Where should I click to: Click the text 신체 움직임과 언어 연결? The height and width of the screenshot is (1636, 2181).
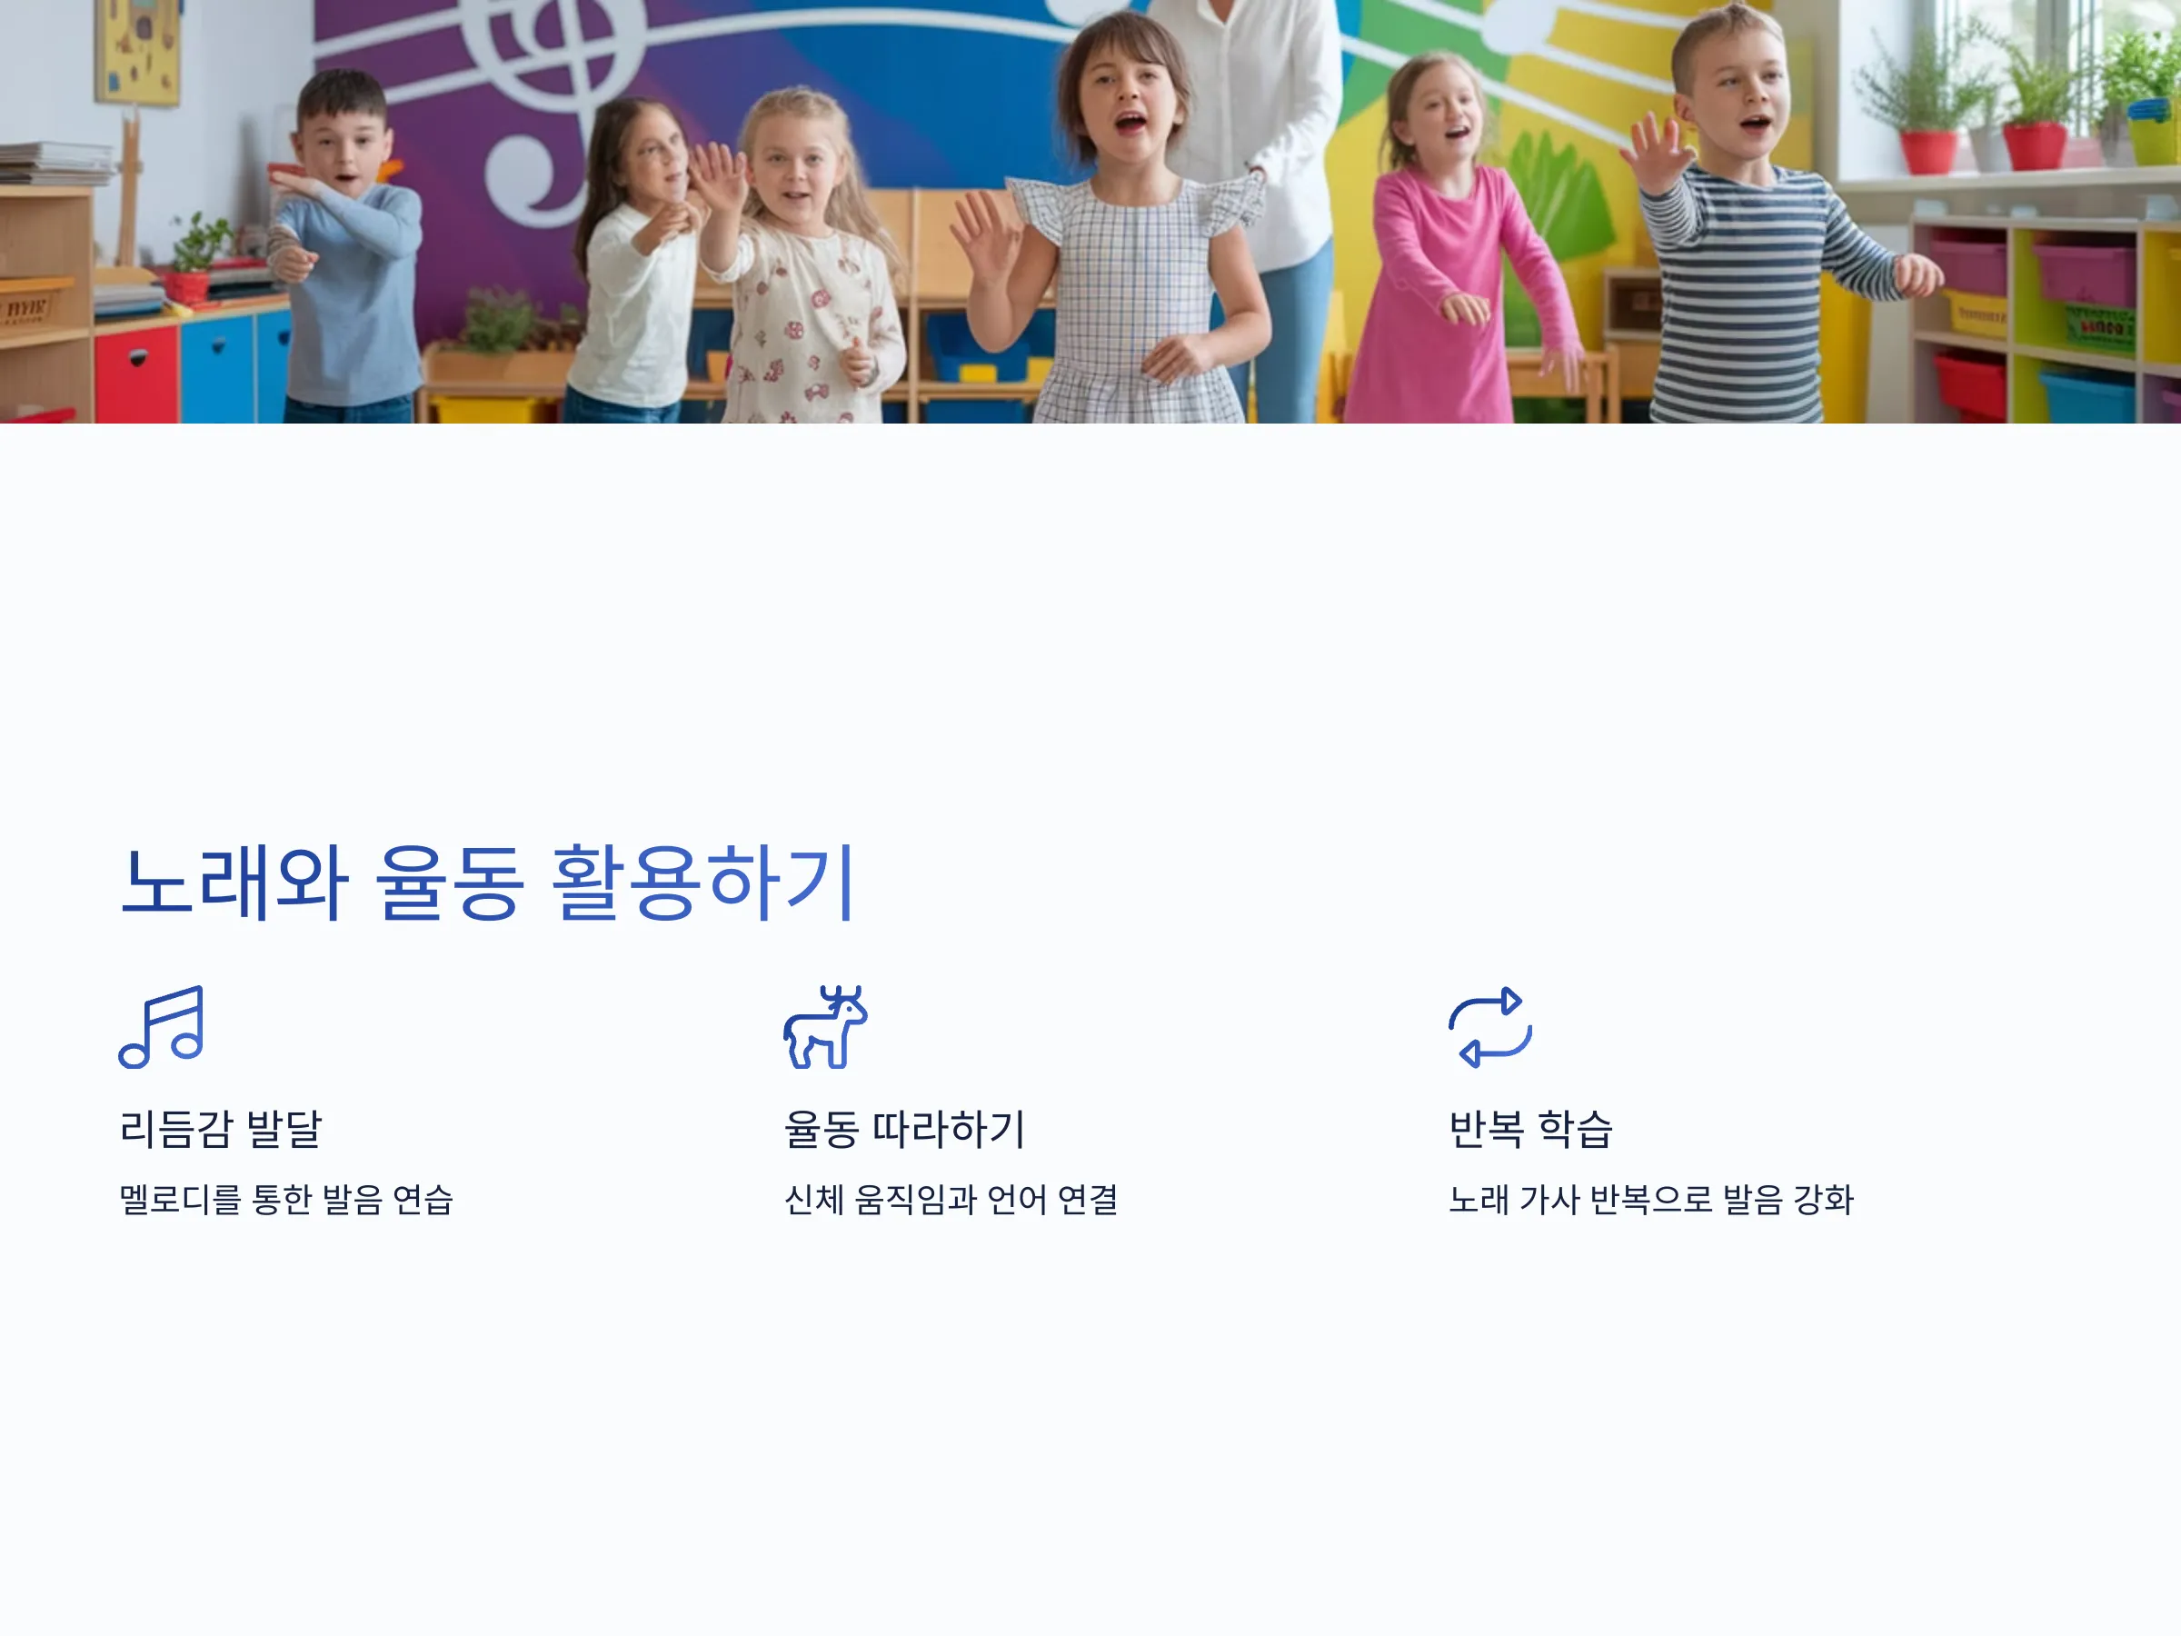pos(951,1200)
